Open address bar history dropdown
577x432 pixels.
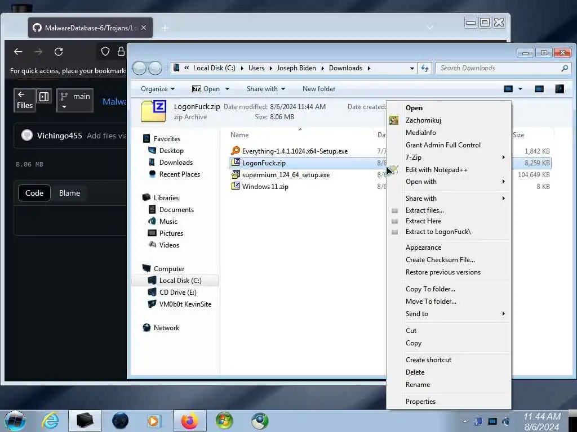[412, 68]
